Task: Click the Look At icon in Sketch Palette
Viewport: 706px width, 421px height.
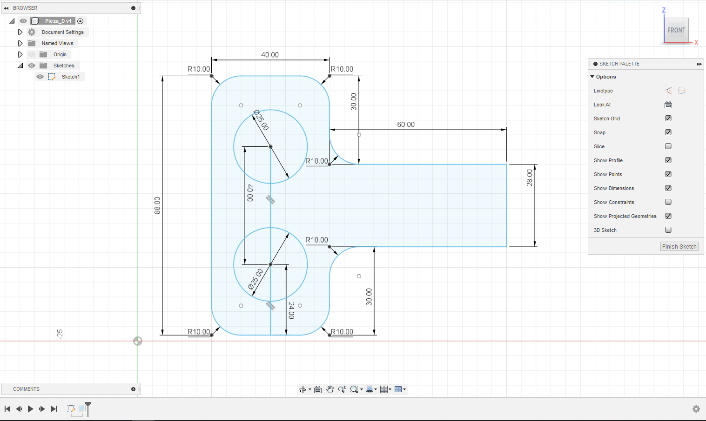Action: pos(668,105)
